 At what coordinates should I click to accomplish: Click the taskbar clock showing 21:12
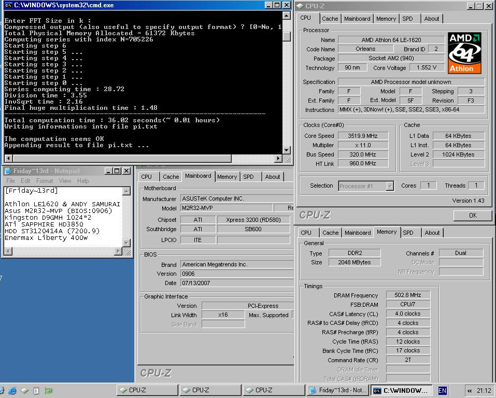pyautogui.click(x=484, y=391)
